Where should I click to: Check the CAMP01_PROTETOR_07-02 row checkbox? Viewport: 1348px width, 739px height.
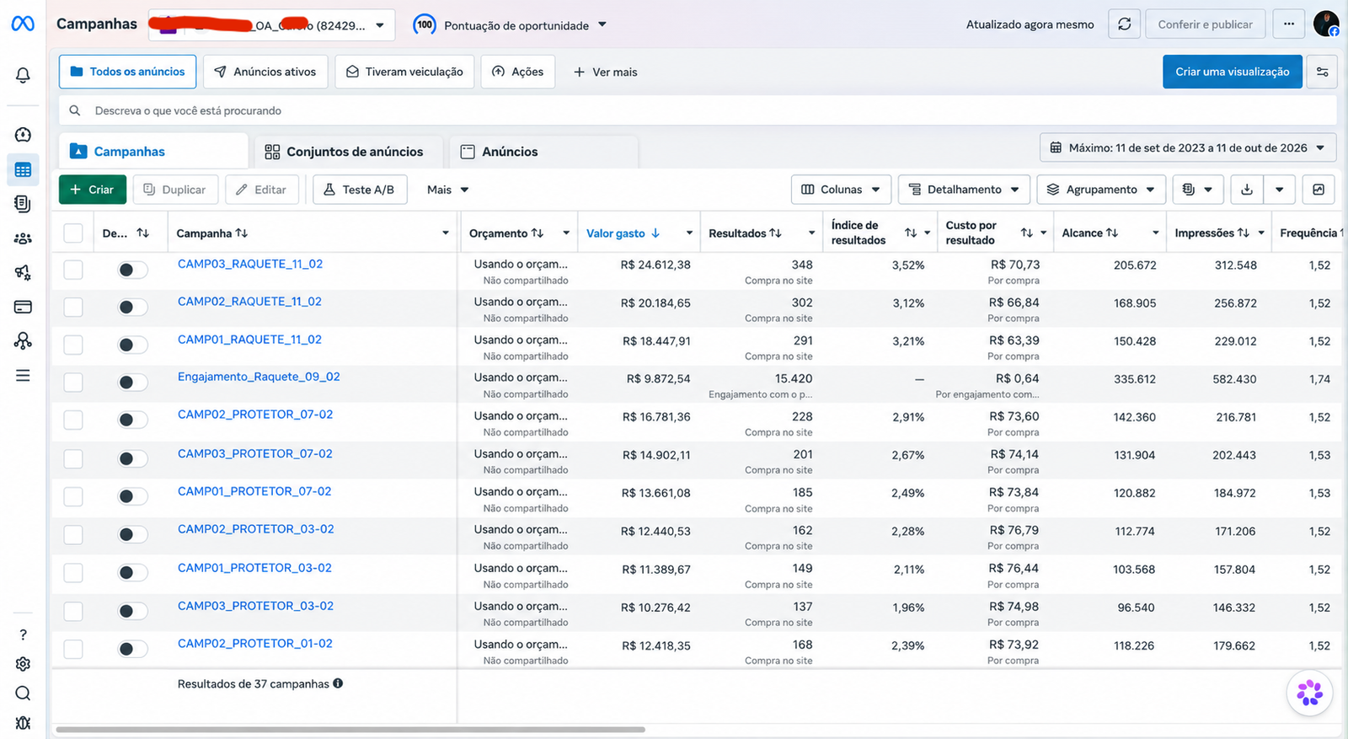[73, 496]
